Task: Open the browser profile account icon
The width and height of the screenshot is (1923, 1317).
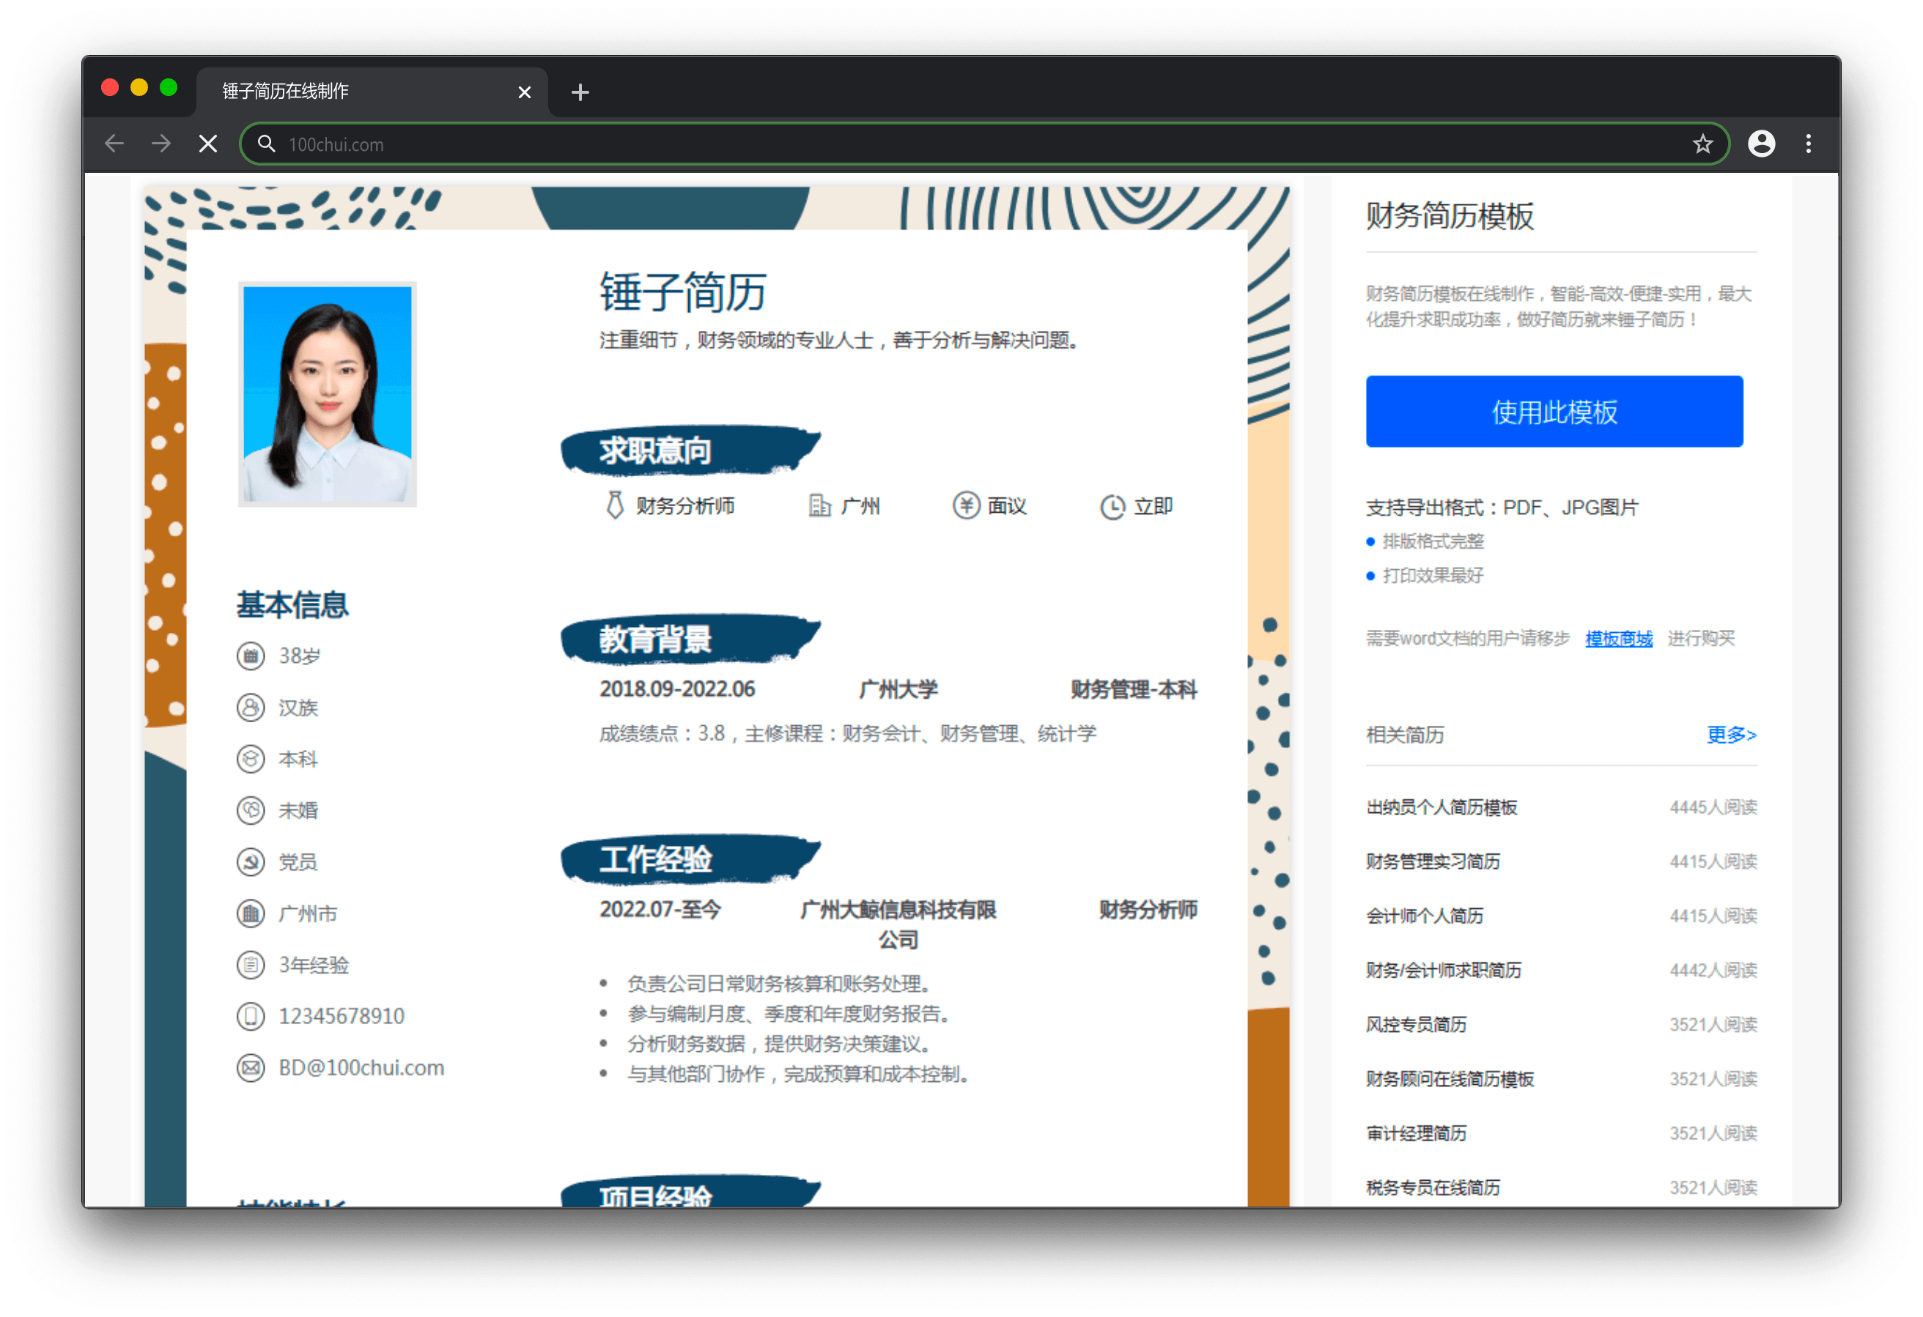Action: tap(1761, 144)
